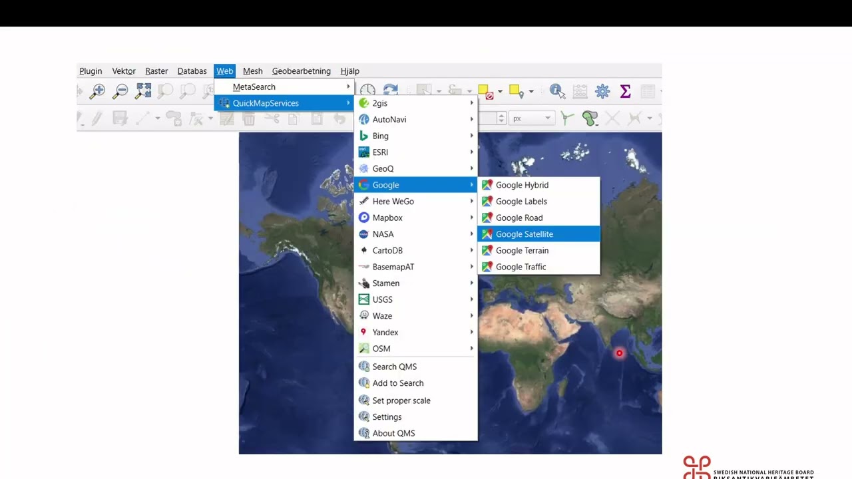This screenshot has width=852, height=479.
Task: Click the Zoom Full extent icon
Action: [143, 91]
